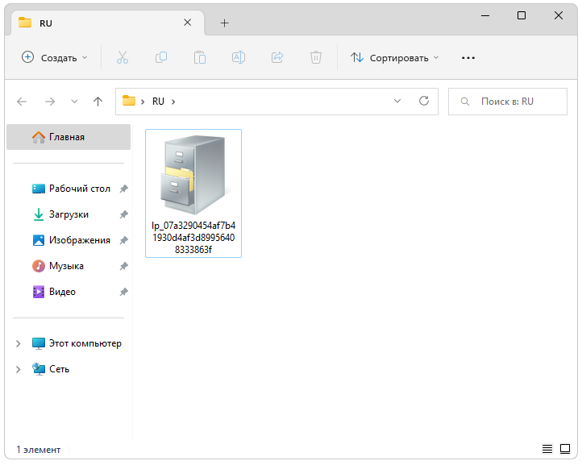Viewport: 582px width, 465px height.
Task: Expand Этот компьютер tree node
Action: tap(18, 343)
